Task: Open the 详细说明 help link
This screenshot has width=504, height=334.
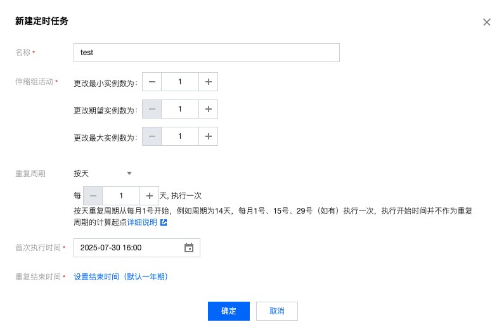Action: (x=142, y=222)
